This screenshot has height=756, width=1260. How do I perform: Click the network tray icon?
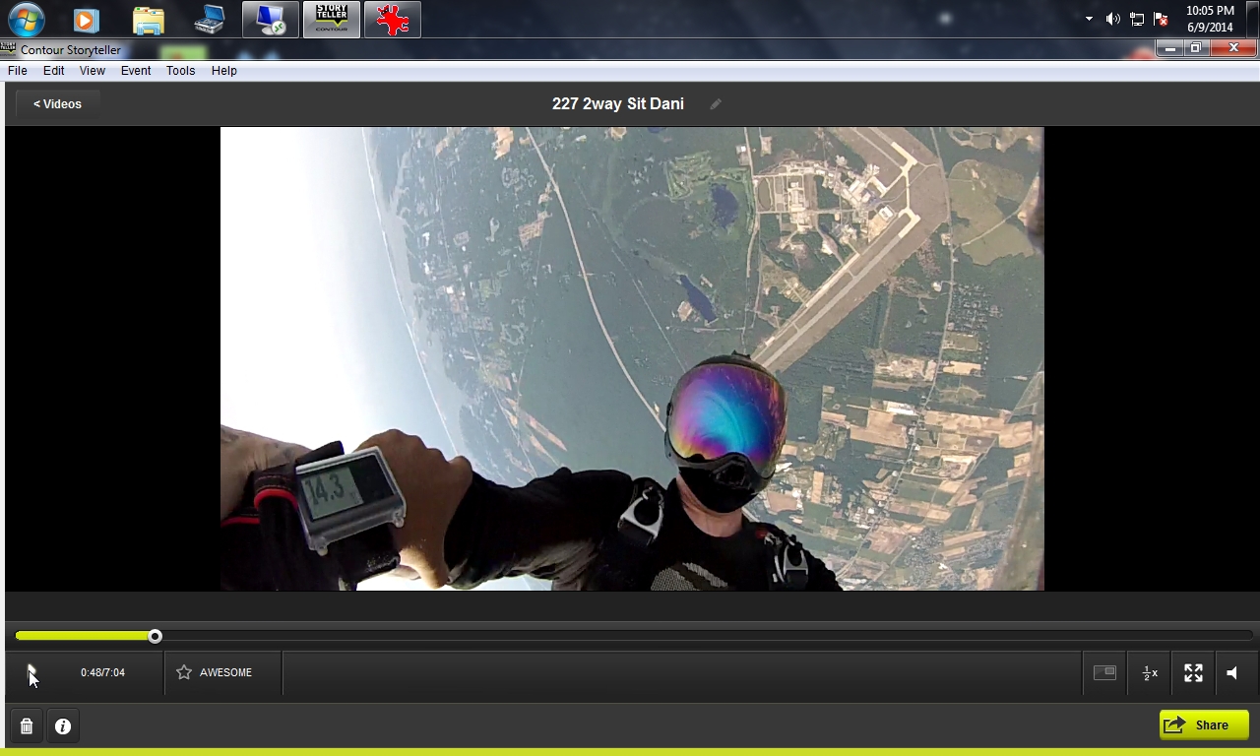[1137, 19]
